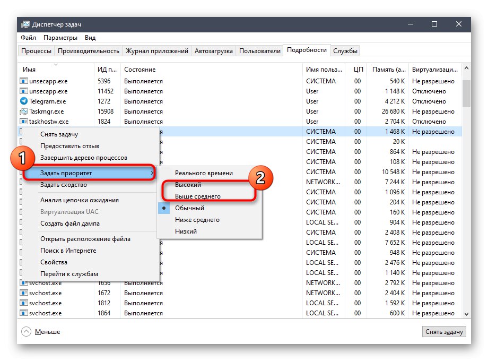This screenshot has width=488, height=361.
Task: Click the Task Manager title bar icon
Action: 25,24
